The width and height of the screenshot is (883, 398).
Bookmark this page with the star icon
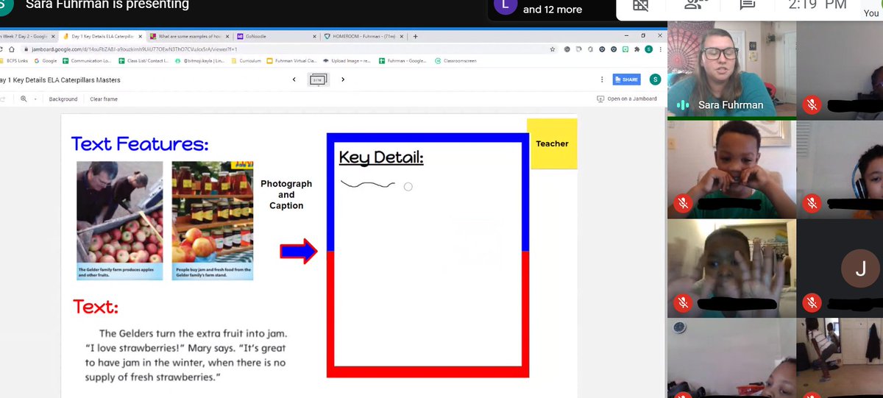click(x=553, y=49)
